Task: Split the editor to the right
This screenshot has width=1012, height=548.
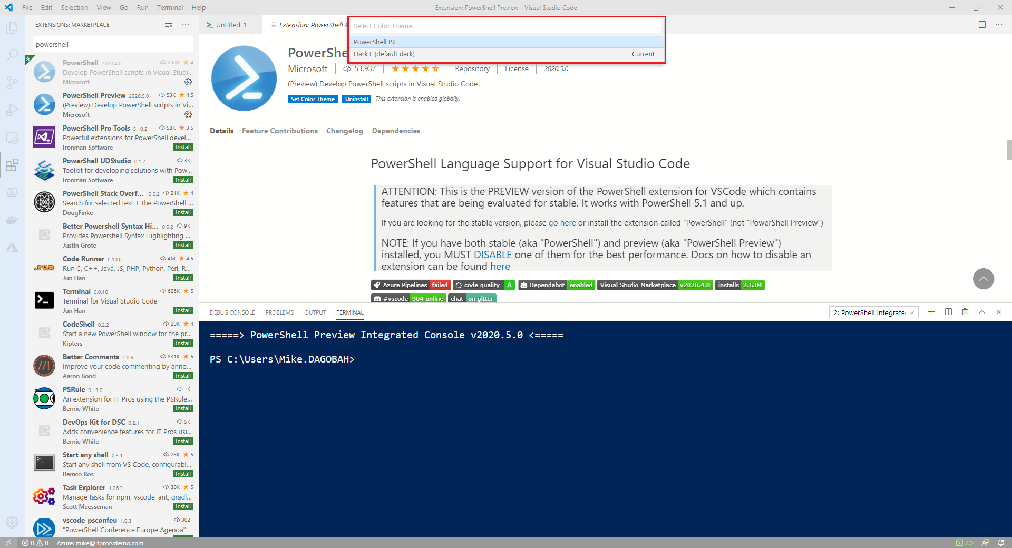Action: point(982,25)
